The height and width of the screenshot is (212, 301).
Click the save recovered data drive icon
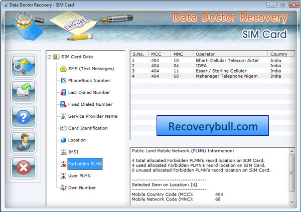[24, 91]
